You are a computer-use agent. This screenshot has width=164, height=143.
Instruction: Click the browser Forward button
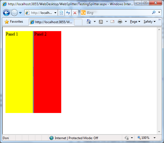coord(14,13)
